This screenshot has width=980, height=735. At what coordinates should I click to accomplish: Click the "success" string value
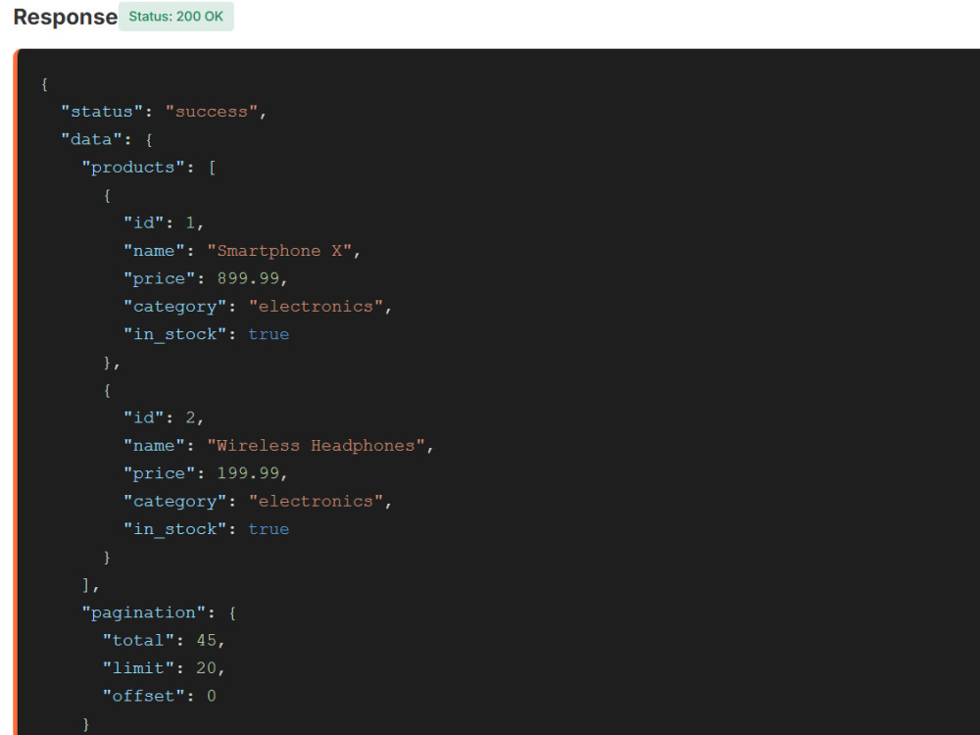point(212,112)
